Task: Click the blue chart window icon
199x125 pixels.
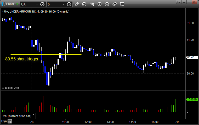Action: pyautogui.click(x=3, y=4)
